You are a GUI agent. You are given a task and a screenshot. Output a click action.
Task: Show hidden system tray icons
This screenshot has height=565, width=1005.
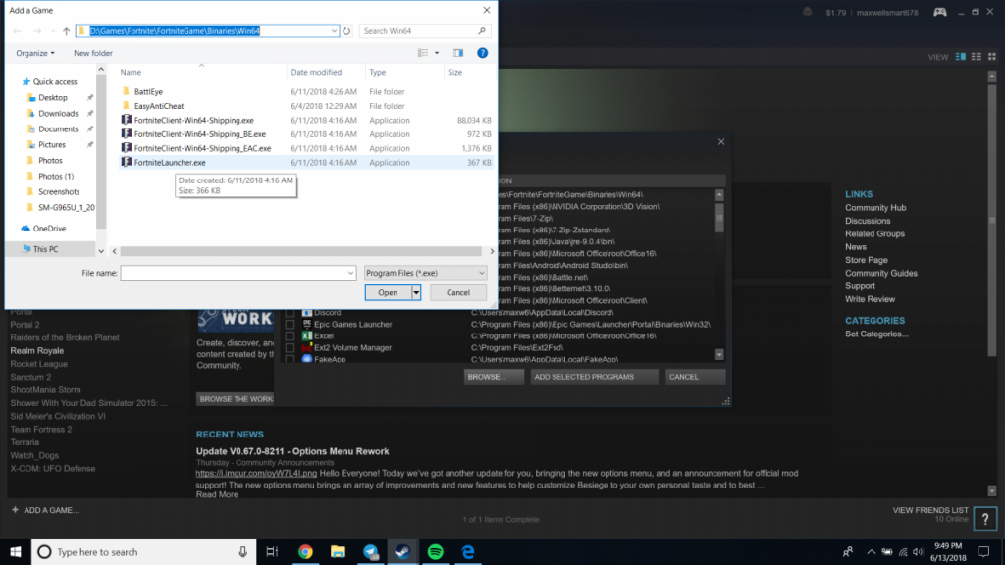pyautogui.click(x=871, y=551)
